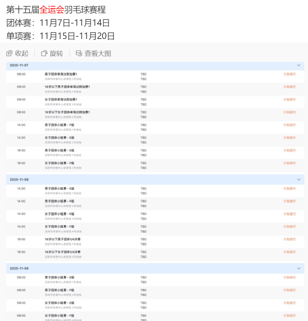Click 计划进行 next to 男子团体单淘汰附加赛1
The width and height of the screenshot is (308, 321).
coord(291,74)
